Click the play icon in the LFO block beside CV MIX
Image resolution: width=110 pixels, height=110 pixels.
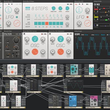[x=79, y=4]
